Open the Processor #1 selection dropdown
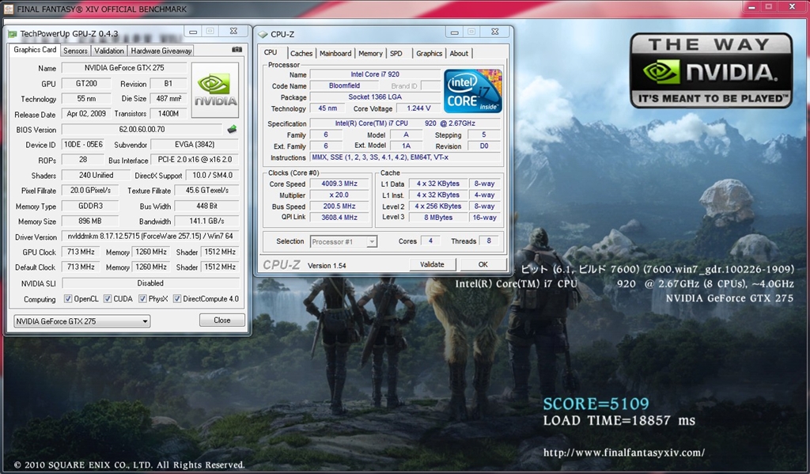810x474 pixels. [x=343, y=241]
